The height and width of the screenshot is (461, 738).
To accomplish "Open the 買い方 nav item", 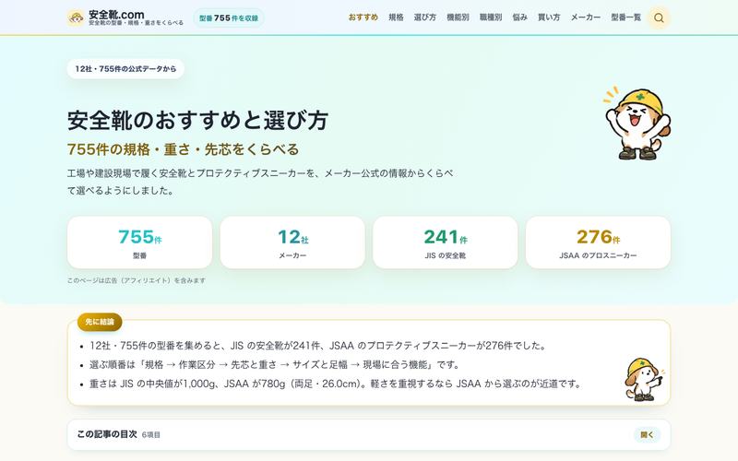I will pyautogui.click(x=549, y=18).
